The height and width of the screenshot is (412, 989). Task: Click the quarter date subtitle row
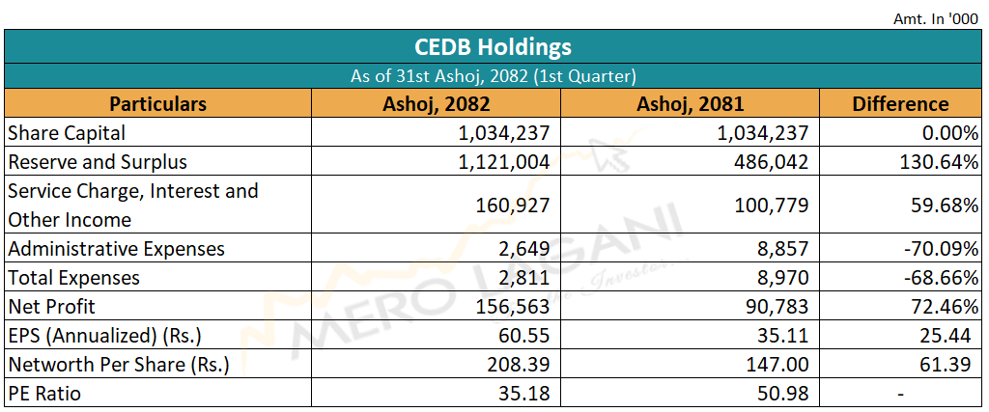(x=493, y=75)
